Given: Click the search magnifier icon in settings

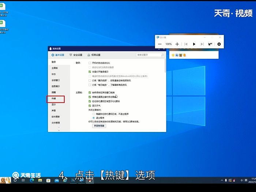Looking at the screenshot, I should (163, 55).
